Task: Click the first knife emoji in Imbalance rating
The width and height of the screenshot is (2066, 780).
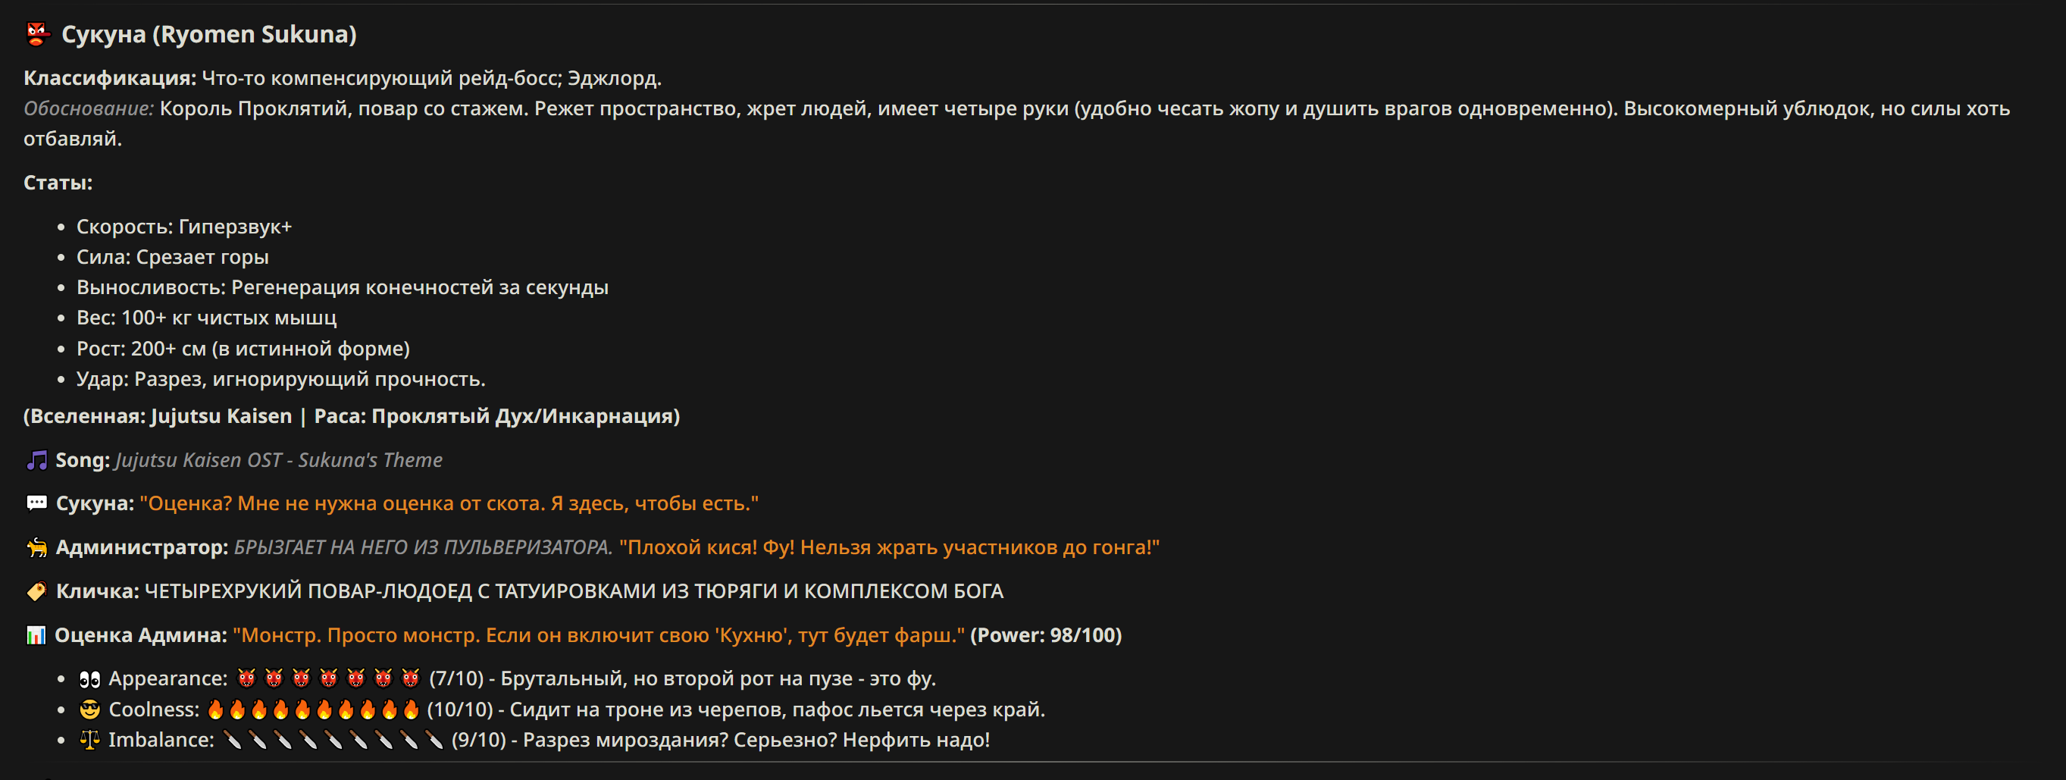Action: coord(233,740)
